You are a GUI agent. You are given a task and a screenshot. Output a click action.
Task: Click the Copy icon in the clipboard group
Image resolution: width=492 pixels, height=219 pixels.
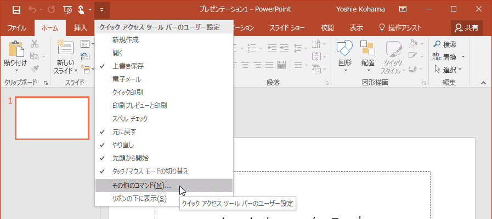(34, 57)
